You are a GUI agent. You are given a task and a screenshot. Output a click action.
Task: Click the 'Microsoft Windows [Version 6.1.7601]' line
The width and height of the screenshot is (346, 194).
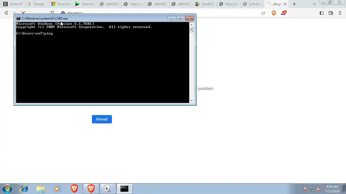55,24
